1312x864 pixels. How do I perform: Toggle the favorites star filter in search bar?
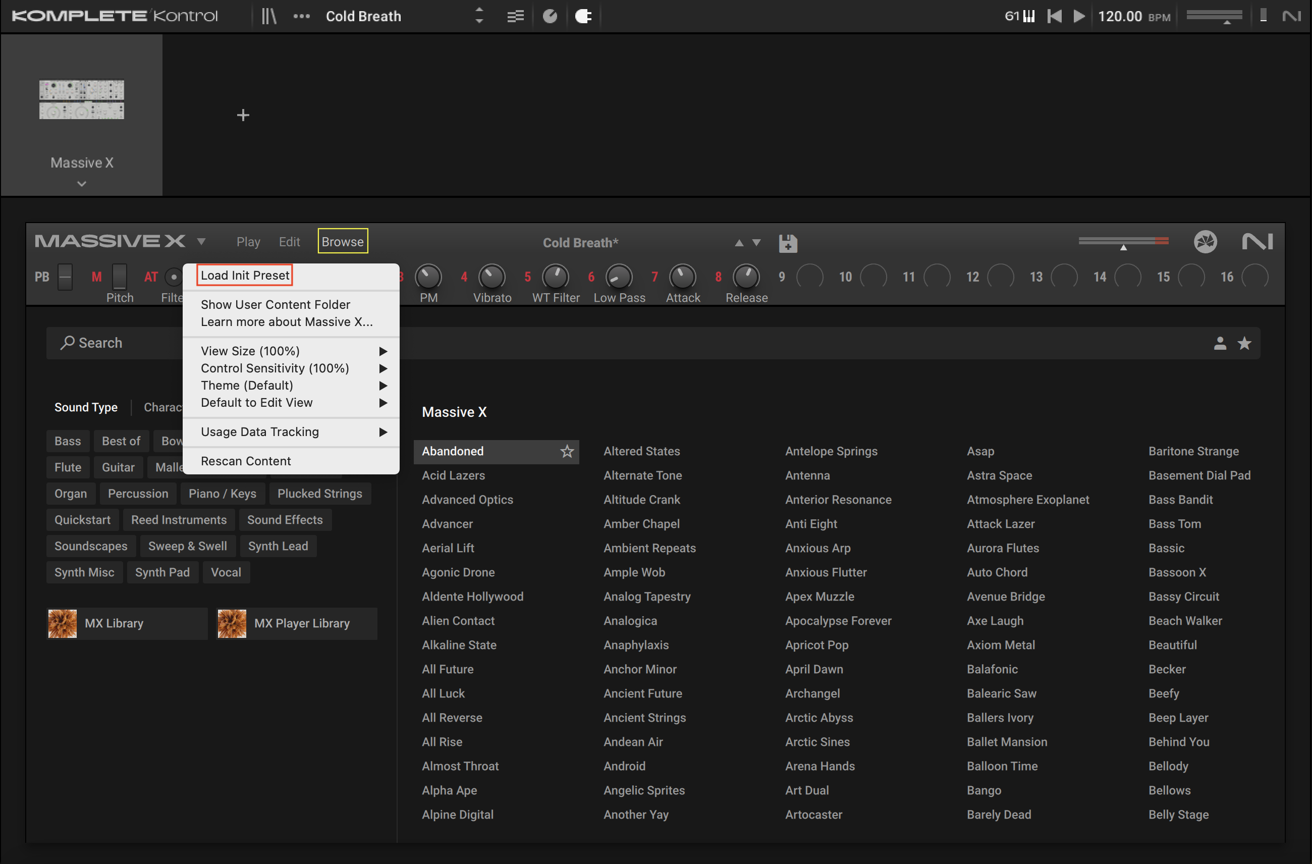click(x=1244, y=343)
